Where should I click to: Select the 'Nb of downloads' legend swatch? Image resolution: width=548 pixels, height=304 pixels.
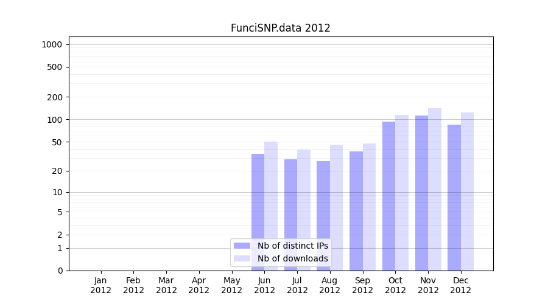[x=242, y=258]
